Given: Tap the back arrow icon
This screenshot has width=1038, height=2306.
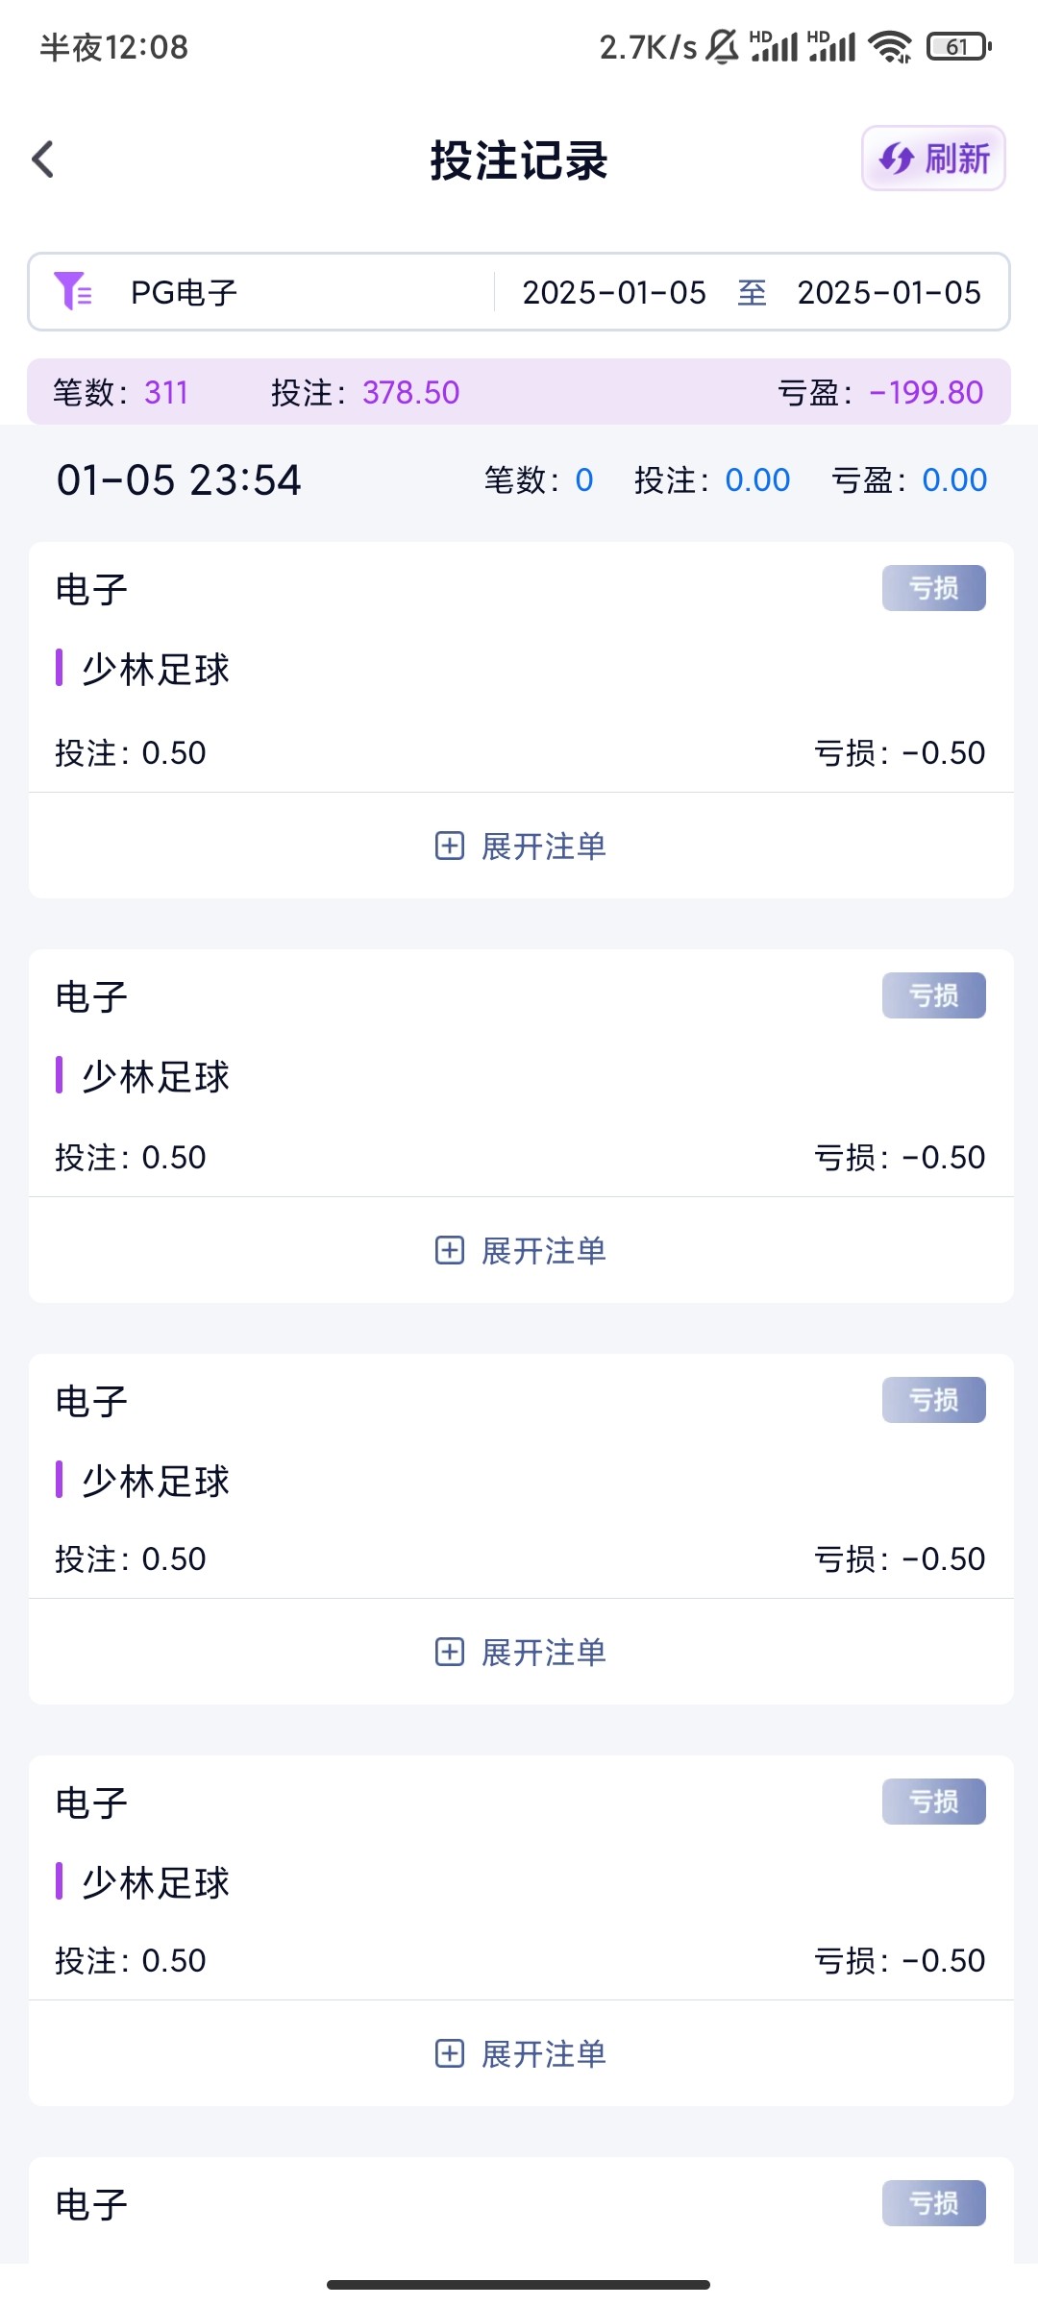Looking at the screenshot, I should click(x=43, y=159).
